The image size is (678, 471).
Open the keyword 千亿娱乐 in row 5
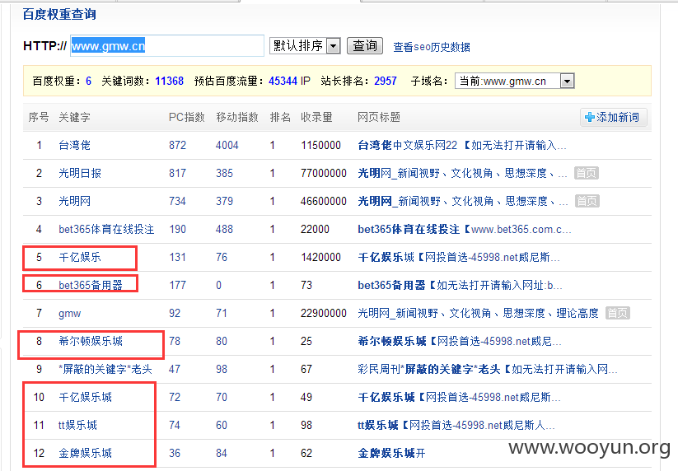[x=80, y=257]
